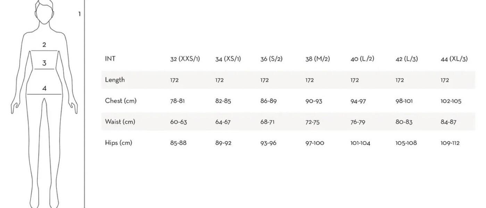Image resolution: width=486 pixels, height=208 pixels.
Task: Select the 109-112 hips value cell
Action: click(450, 143)
